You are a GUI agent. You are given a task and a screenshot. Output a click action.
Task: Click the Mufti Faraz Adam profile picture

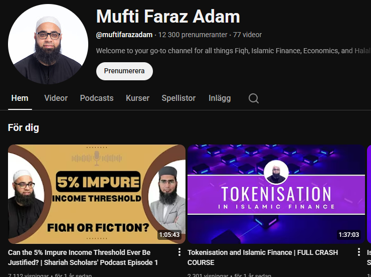[x=48, y=44]
